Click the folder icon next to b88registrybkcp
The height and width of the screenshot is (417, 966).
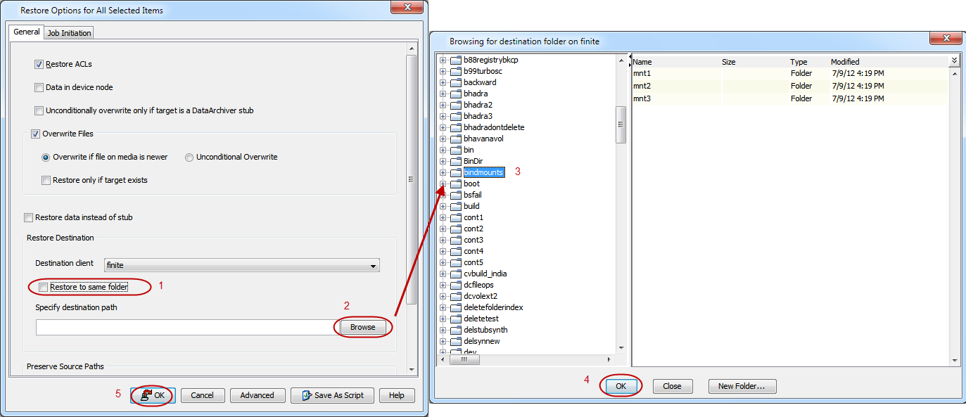click(455, 60)
